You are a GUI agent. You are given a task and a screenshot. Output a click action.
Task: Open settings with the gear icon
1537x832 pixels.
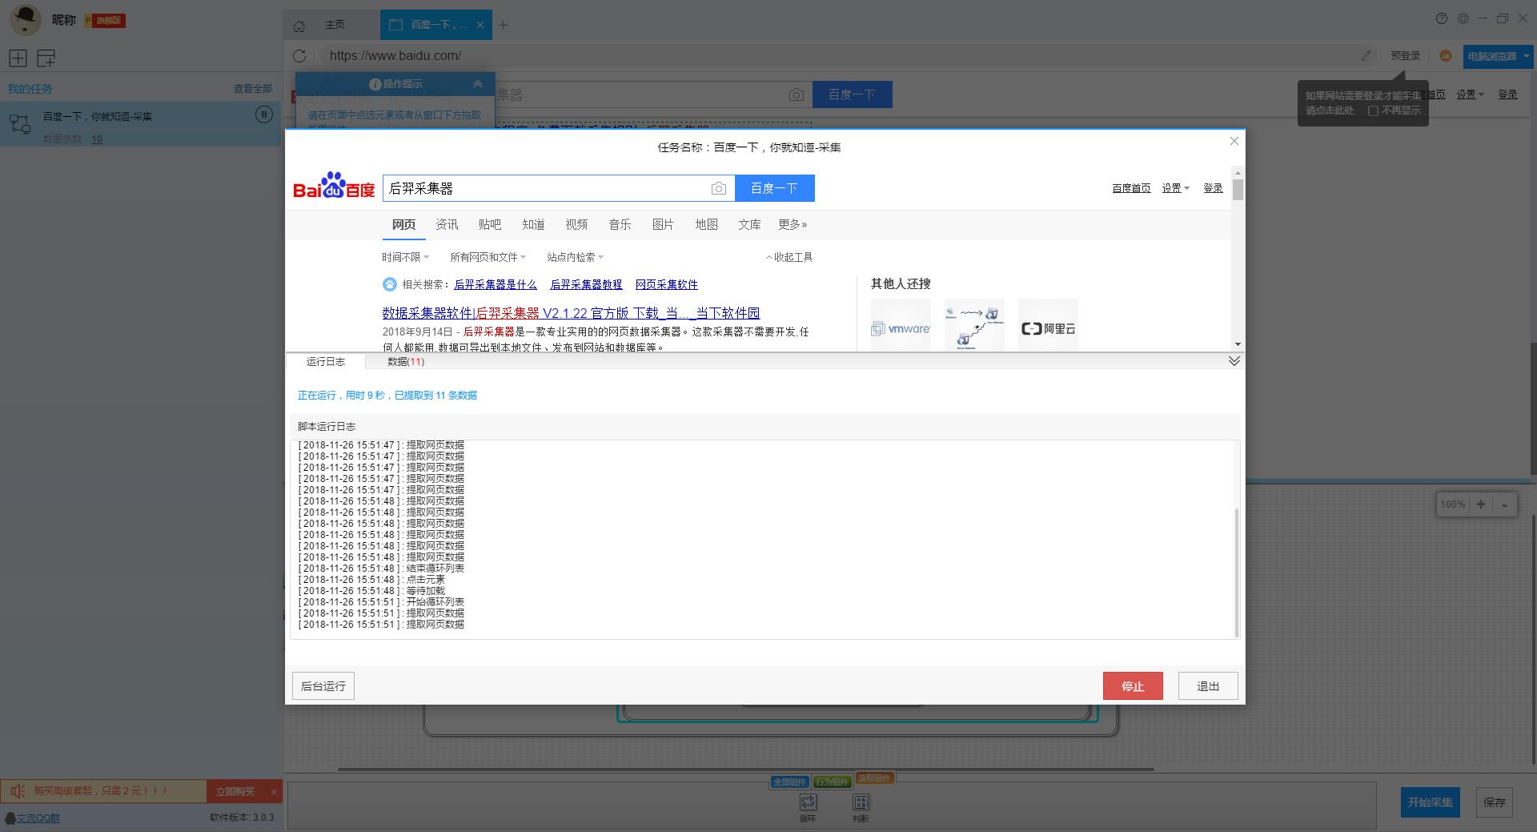coord(1463,18)
